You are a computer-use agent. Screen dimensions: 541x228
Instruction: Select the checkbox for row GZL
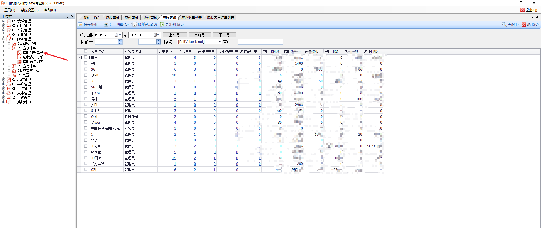(85, 170)
